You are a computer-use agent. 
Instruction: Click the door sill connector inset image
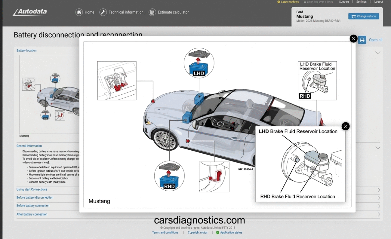[214, 177]
